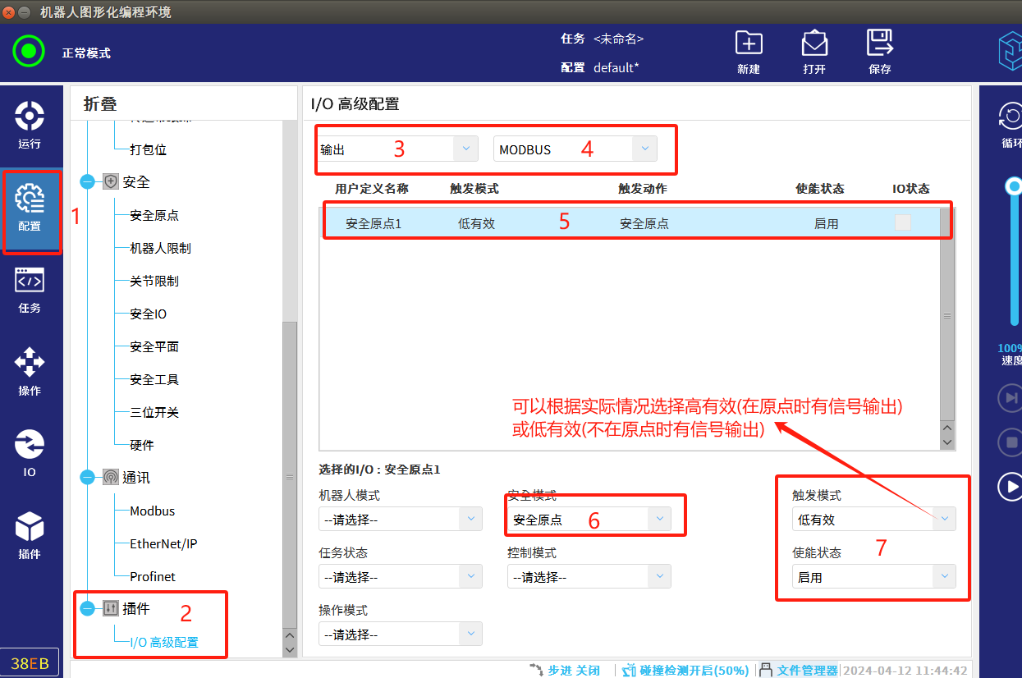1022x678 pixels.
Task: Open 文件管理器 file manager
Action: [x=799, y=671]
